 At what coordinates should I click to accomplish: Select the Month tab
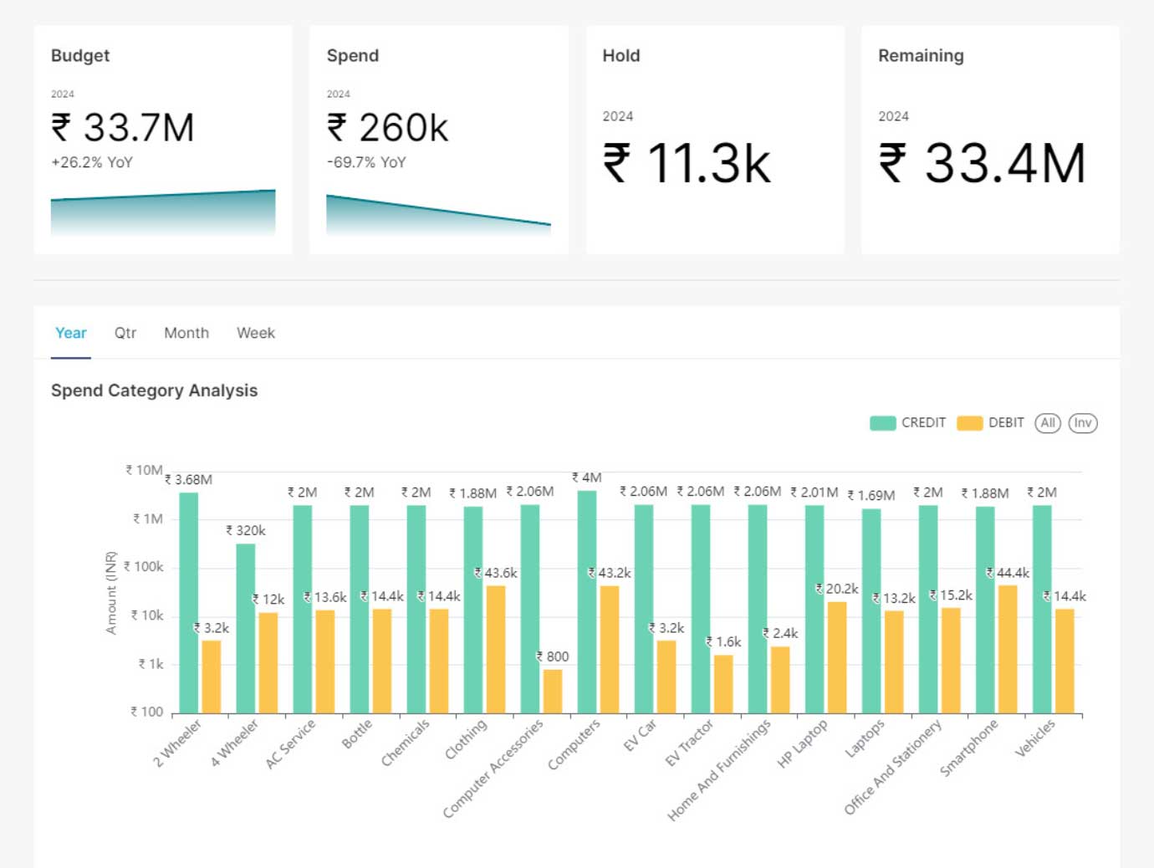[186, 333]
